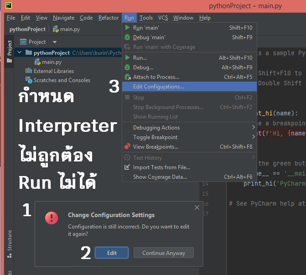306x275 pixels.
Task: Click the folder icon under Project sidebar tab
Action: [9, 61]
